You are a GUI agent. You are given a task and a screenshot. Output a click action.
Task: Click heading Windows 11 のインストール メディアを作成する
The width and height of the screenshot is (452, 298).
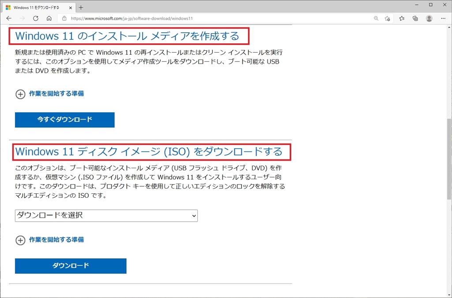click(127, 36)
